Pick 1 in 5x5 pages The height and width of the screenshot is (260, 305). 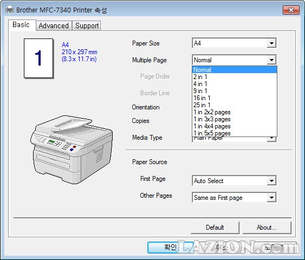coord(235,133)
